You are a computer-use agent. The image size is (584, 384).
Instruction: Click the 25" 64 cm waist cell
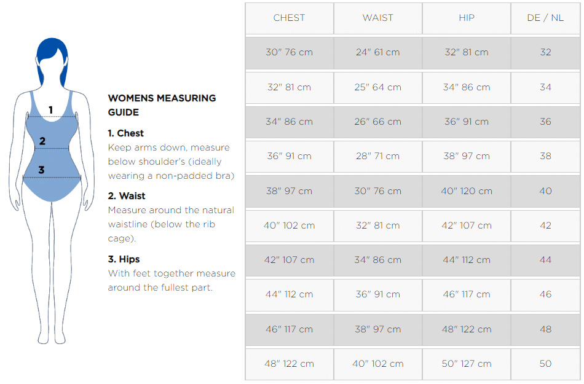coord(377,87)
